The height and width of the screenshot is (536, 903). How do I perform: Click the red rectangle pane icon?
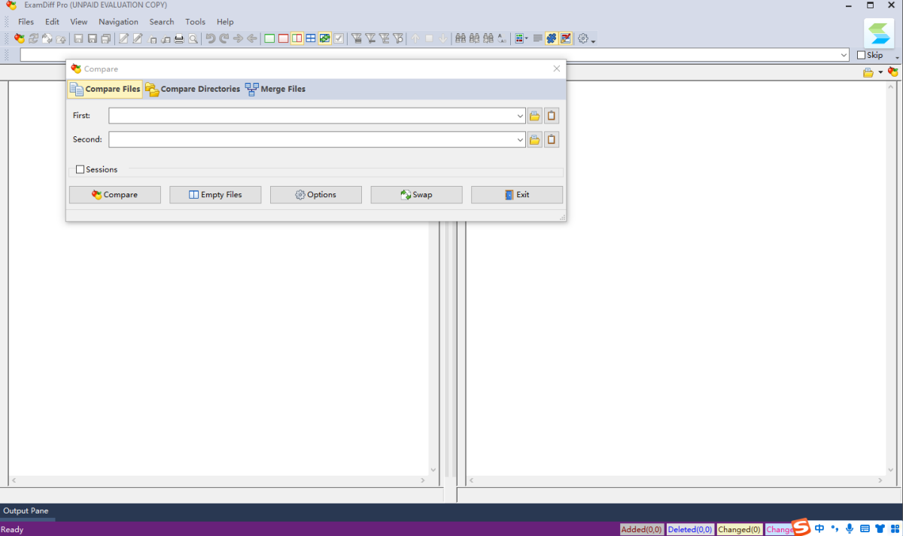point(283,38)
